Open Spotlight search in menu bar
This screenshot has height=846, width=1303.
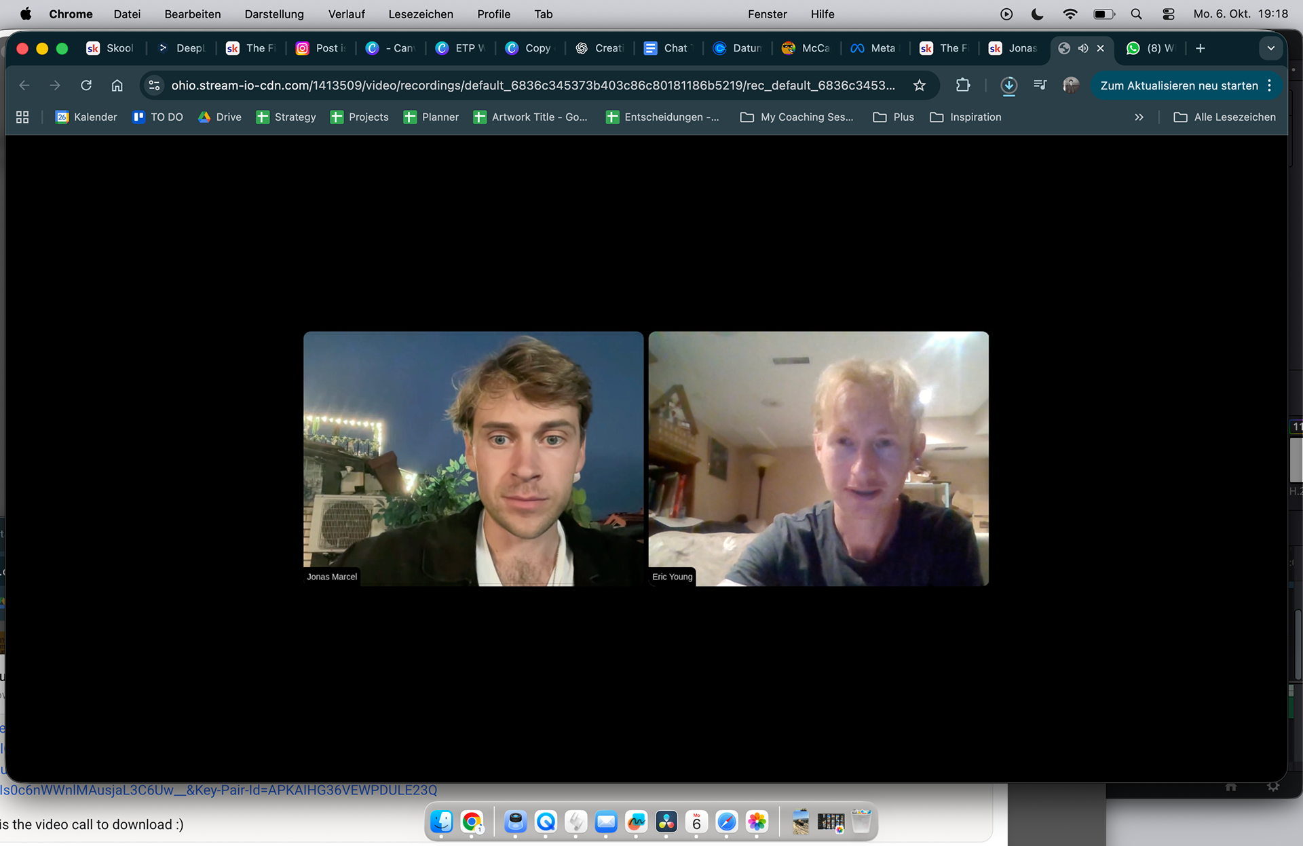coord(1137,14)
